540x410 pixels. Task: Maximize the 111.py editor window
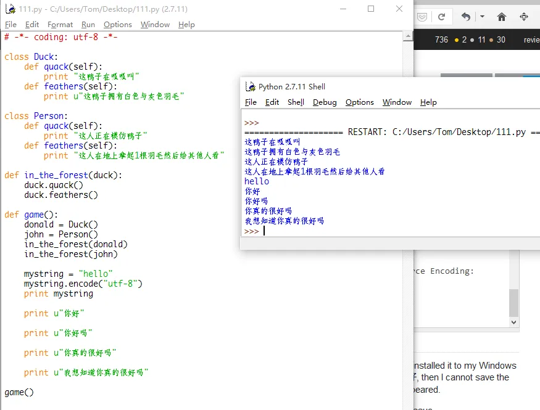(371, 9)
